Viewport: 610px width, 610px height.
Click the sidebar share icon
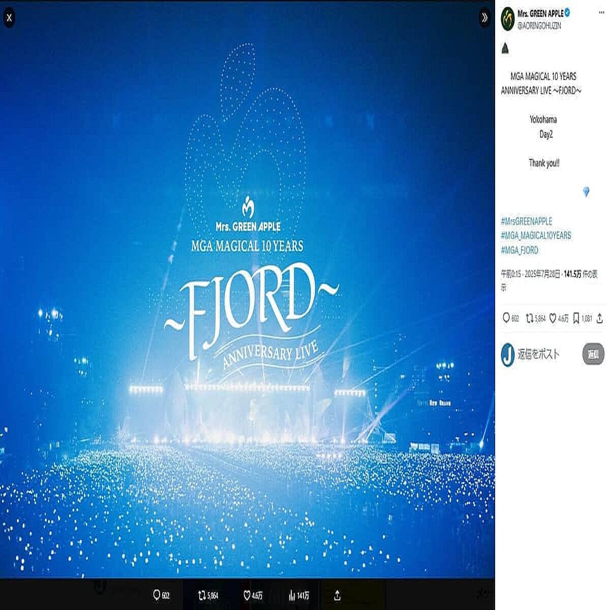(600, 318)
